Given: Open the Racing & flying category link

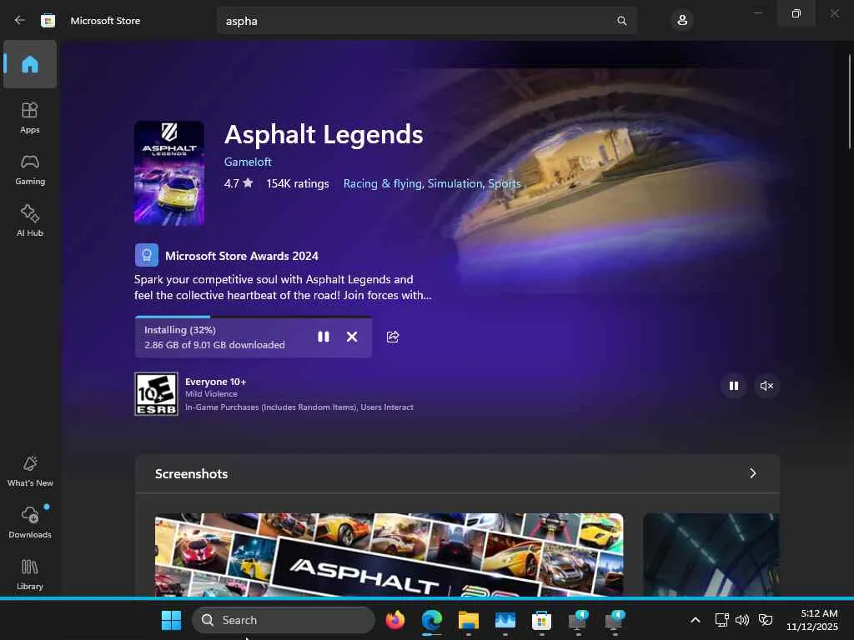Looking at the screenshot, I should tap(382, 183).
